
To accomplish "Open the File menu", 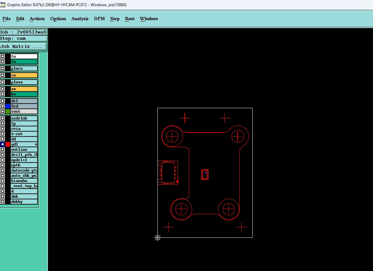I will [7, 19].
